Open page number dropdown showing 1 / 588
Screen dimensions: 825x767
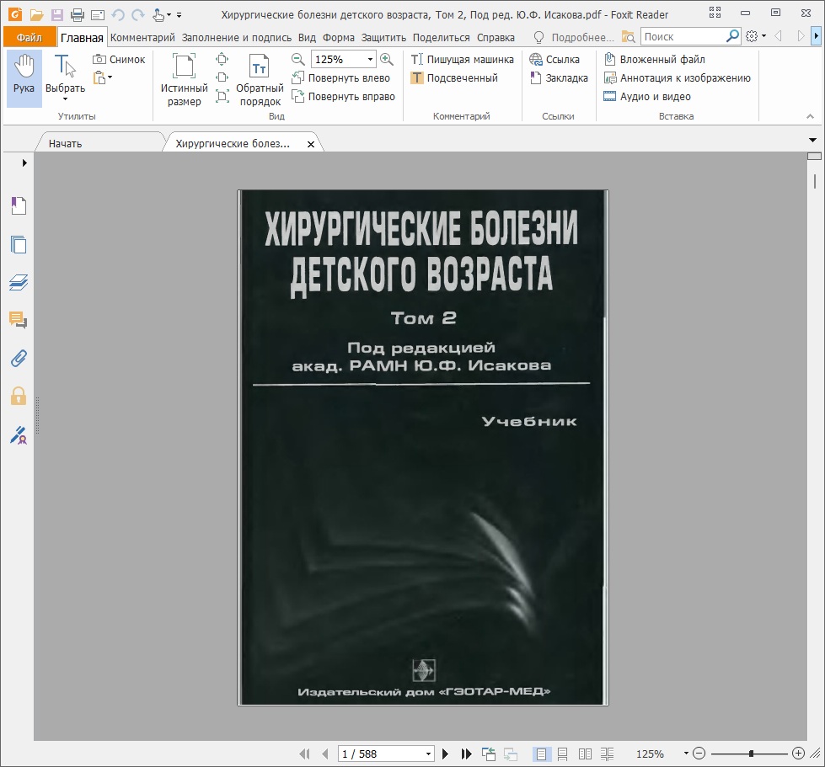428,754
